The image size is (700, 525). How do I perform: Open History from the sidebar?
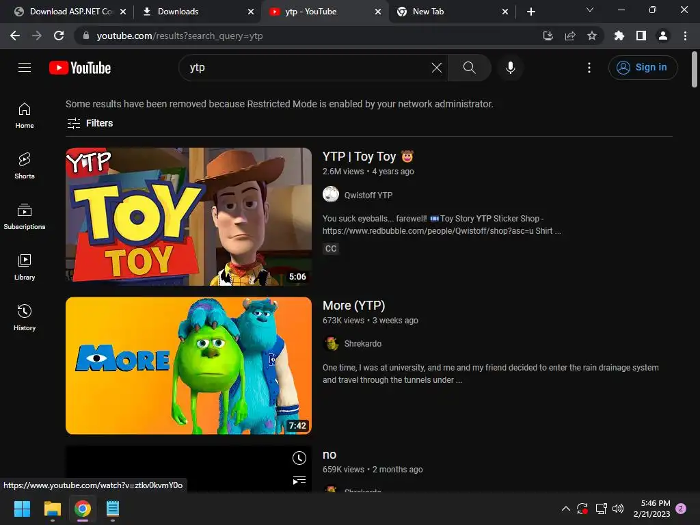[x=25, y=317]
